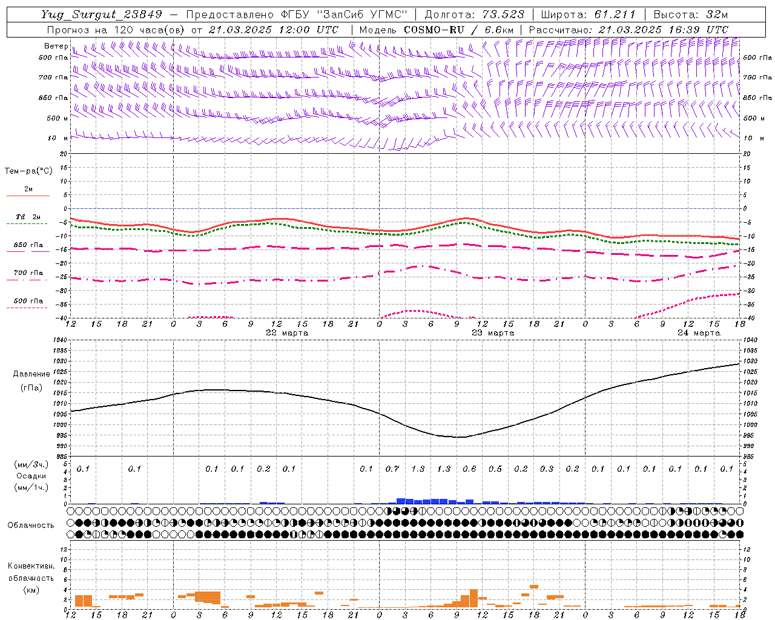This screenshot has height=620, width=775.
Task: Click the Тем-ра(°C) temperature panel label
Action: pos(28,171)
